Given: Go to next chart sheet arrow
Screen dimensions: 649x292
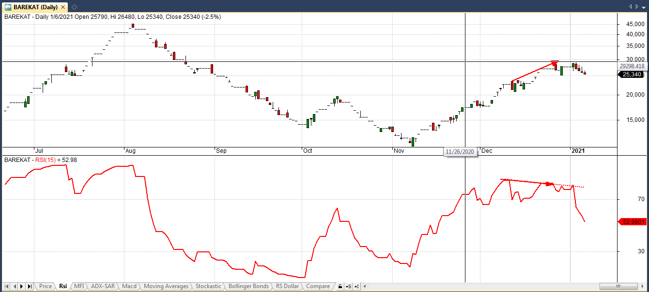Looking at the screenshot, I should (x=22, y=287).
